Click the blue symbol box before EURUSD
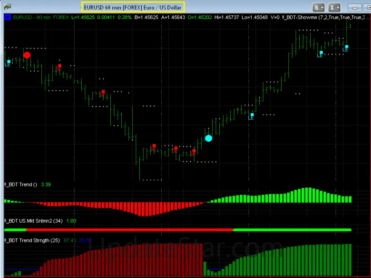The width and height of the screenshot is (371, 278). point(8,17)
